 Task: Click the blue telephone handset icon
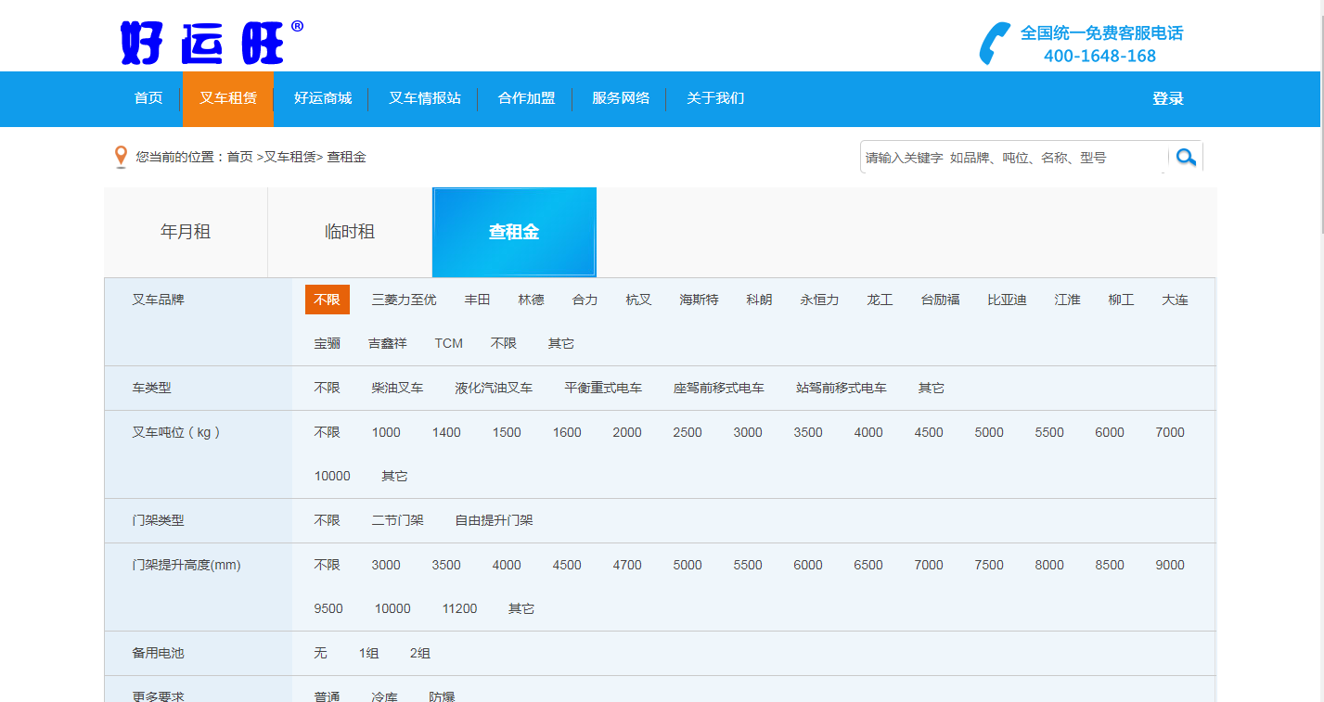(995, 44)
